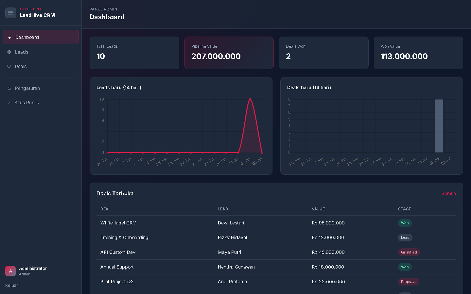Click the VALUE column header
Viewport: 471px width, 294px height.
pos(318,209)
